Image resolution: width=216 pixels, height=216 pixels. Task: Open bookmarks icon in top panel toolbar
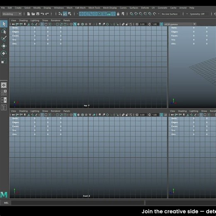(25, 25)
